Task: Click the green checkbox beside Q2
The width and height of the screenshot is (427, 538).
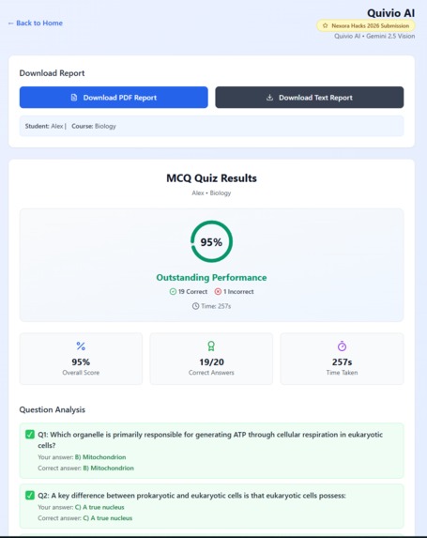Action: [30, 495]
